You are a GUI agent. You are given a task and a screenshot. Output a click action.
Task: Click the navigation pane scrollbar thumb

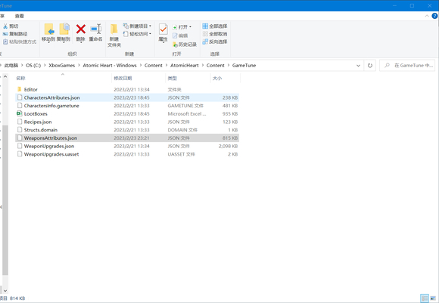[5, 199]
